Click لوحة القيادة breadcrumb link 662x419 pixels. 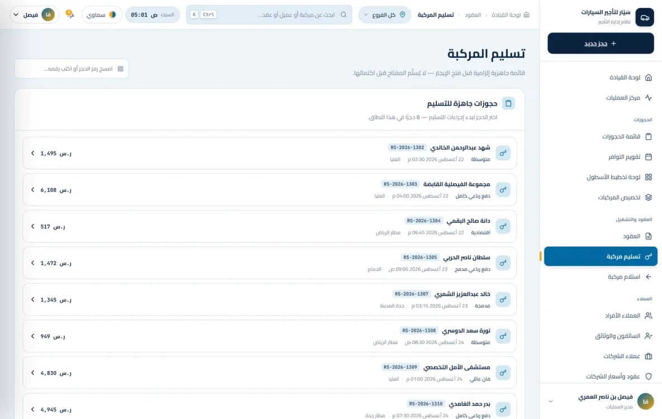[506, 15]
